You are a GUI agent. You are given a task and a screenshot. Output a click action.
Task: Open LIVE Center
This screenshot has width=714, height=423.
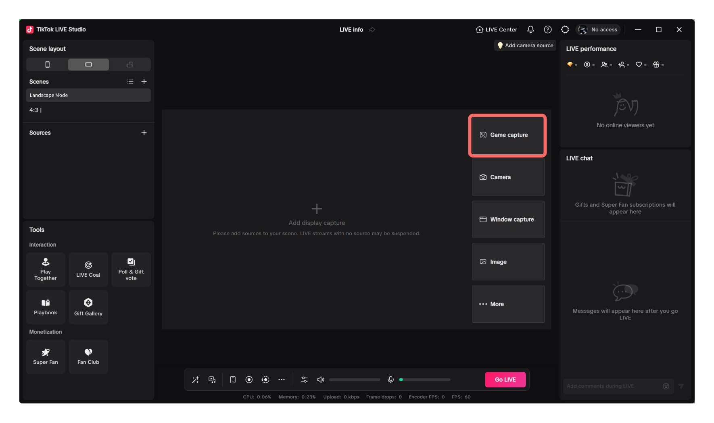tap(496, 29)
